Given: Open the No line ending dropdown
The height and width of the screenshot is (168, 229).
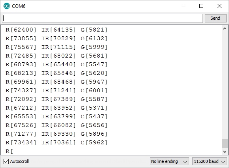Looking at the screenshot, I should [169, 161].
